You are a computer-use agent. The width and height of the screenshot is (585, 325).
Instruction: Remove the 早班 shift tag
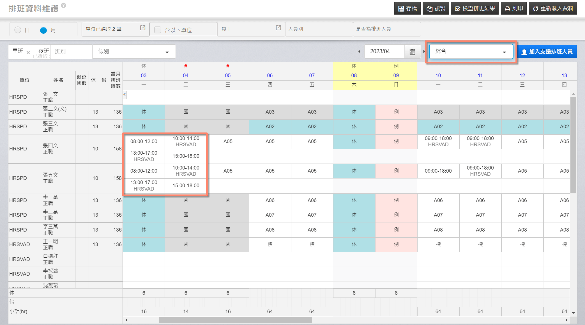[28, 52]
